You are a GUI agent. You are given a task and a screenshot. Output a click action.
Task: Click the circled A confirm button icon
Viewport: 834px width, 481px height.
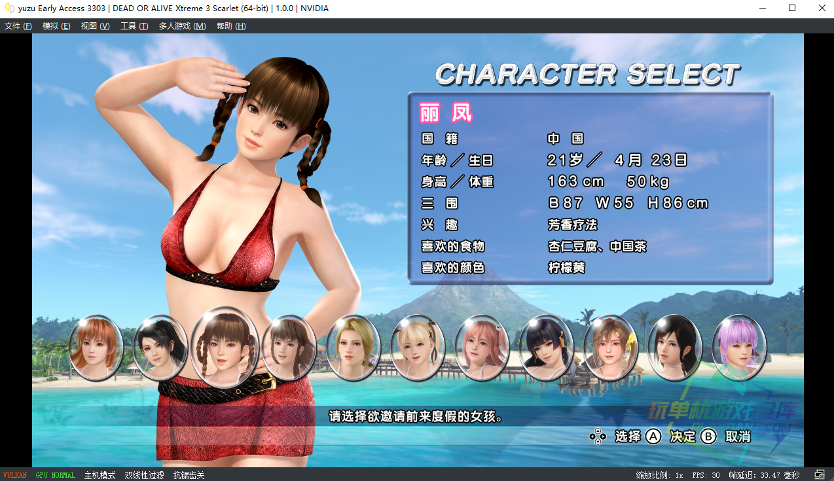(x=653, y=436)
